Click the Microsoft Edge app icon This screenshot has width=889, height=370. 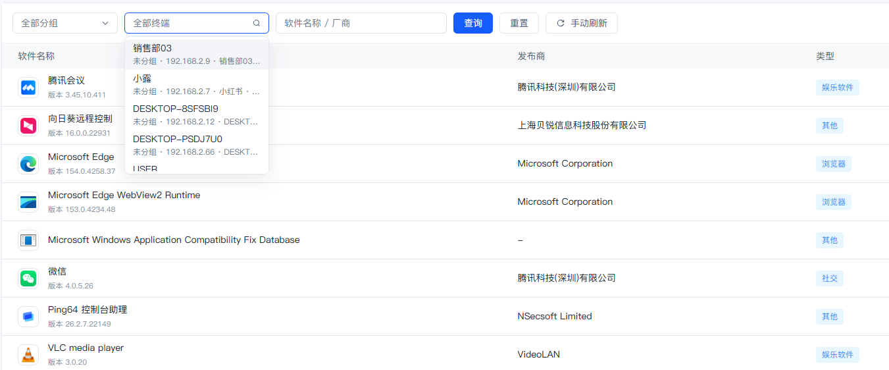(x=28, y=164)
